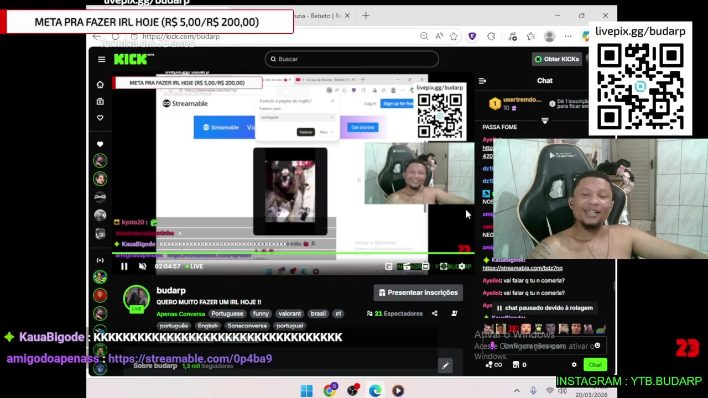Share the budarp stream icon
The image size is (708, 398).
[x=435, y=313]
